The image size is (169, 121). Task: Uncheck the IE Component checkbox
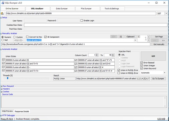point(46,37)
